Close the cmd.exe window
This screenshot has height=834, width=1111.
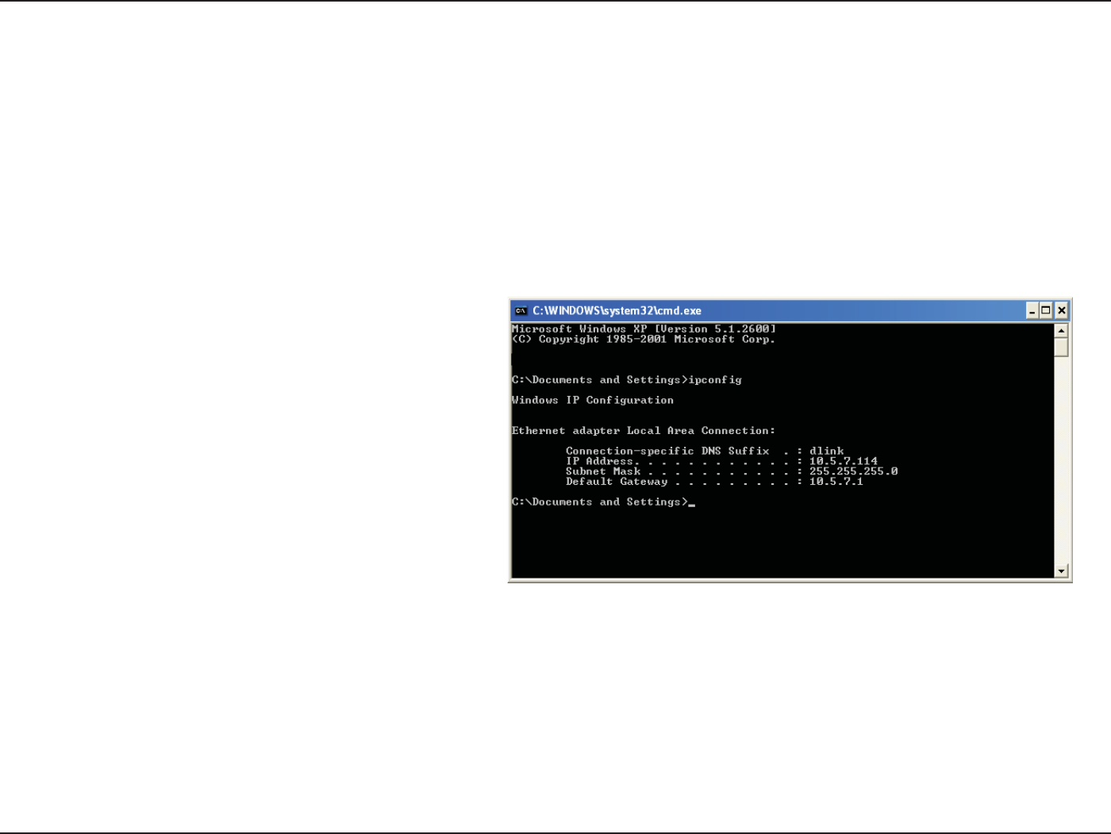[x=1061, y=311]
